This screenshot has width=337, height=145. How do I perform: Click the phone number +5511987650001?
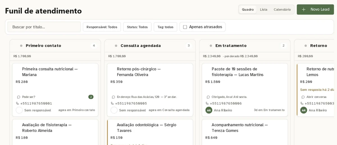point(36,103)
